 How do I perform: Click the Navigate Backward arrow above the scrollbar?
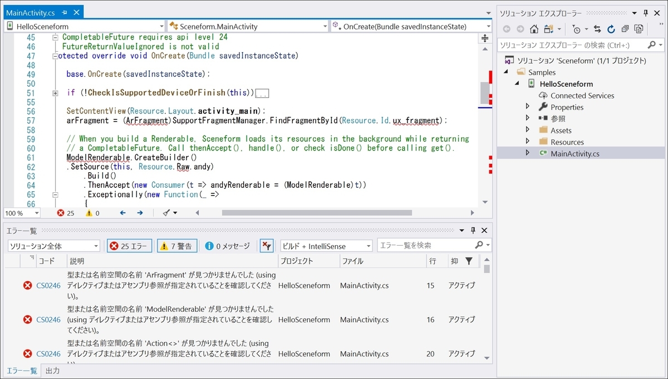[x=122, y=212]
